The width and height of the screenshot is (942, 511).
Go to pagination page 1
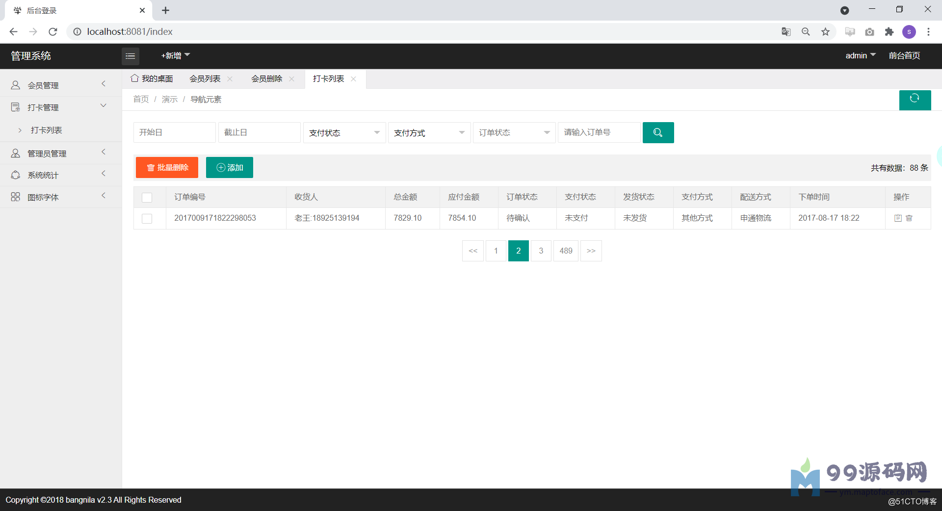click(x=496, y=251)
